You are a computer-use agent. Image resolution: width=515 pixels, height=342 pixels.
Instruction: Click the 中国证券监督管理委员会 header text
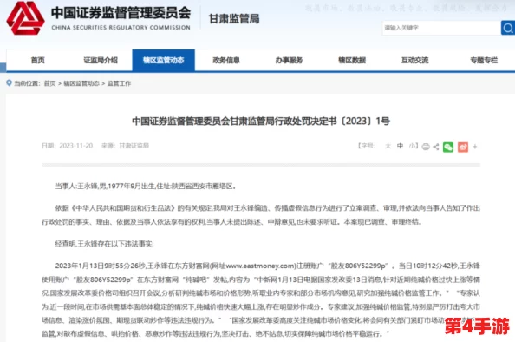pos(121,12)
